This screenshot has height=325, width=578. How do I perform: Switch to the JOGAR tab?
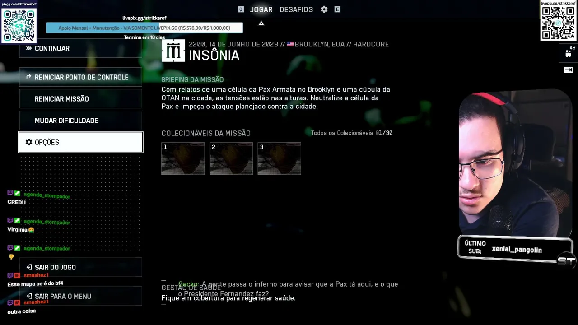[x=261, y=9]
